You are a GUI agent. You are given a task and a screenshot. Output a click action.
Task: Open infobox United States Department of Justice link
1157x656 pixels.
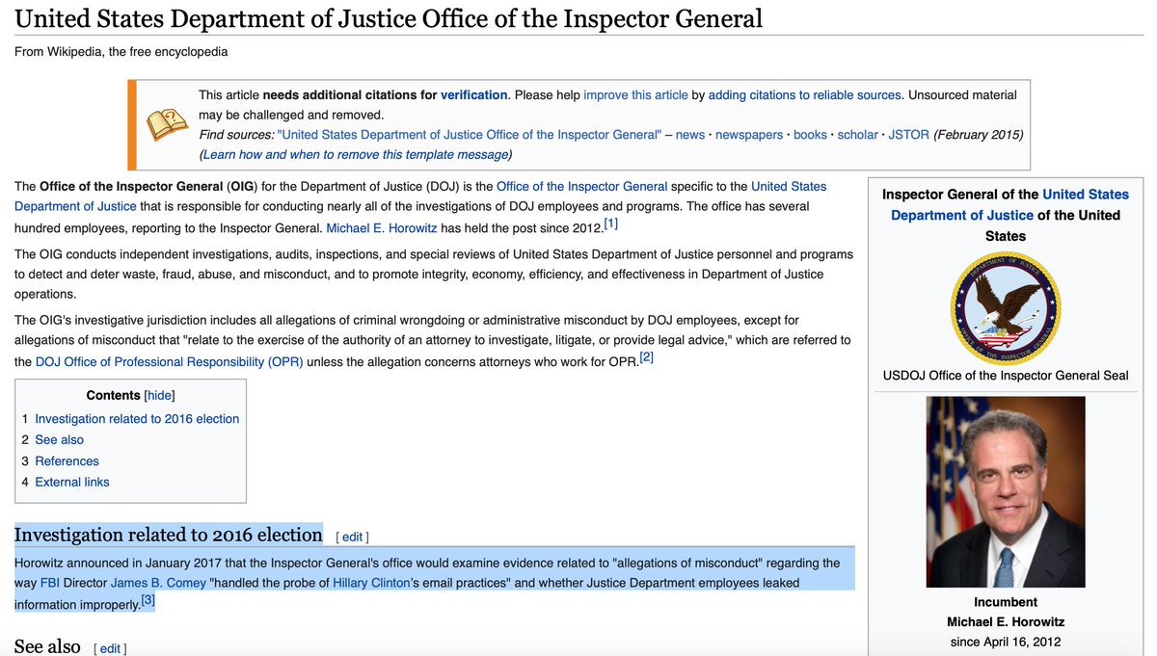click(1009, 204)
